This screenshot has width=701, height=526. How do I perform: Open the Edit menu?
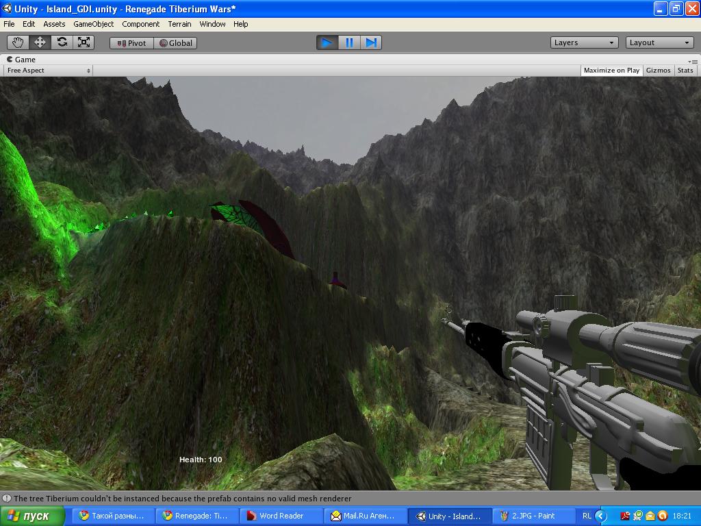tap(29, 24)
